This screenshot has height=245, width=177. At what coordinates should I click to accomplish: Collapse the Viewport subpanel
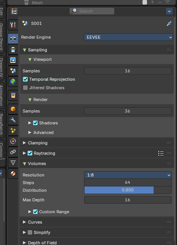point(30,60)
